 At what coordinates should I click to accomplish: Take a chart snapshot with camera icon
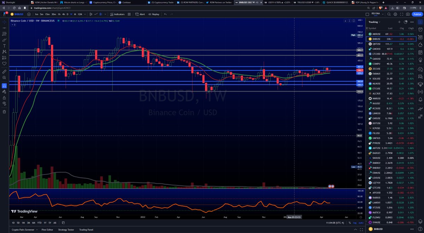(408, 14)
